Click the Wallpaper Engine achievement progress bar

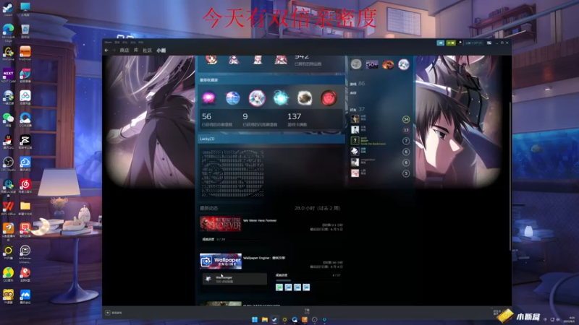point(308,280)
